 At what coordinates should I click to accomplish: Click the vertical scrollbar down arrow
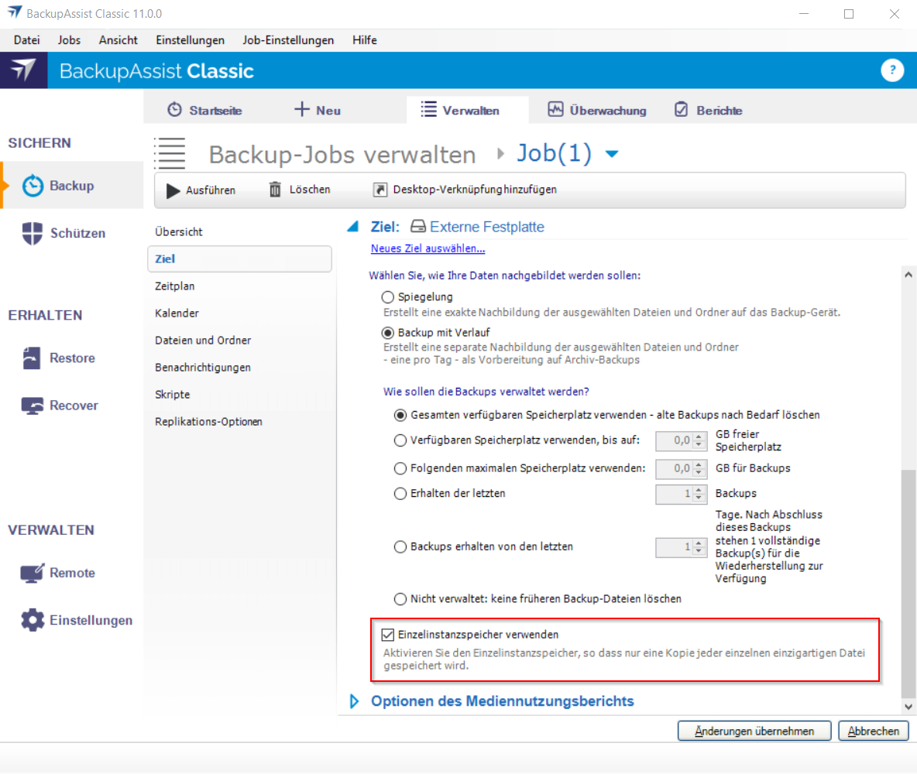tap(909, 707)
